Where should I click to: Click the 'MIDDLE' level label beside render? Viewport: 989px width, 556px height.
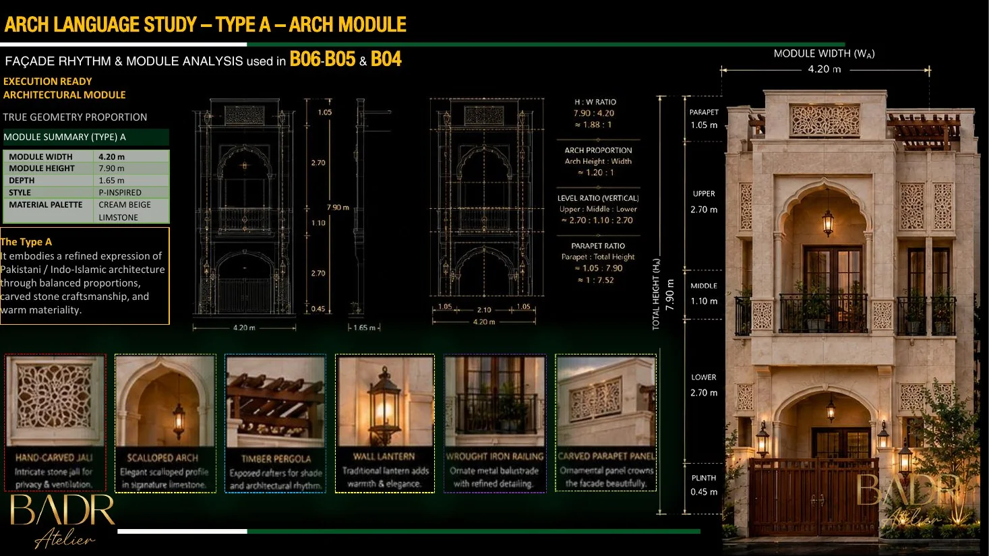pyautogui.click(x=704, y=286)
